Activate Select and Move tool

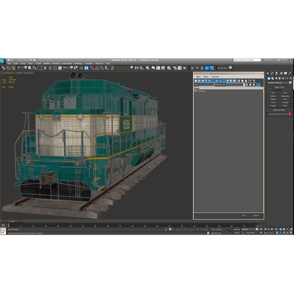coord(50,68)
